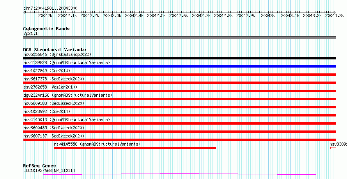The width and height of the screenshot is (347, 179).
Task: Click the 20042.3k ruler tick label
Action: click(112, 16)
